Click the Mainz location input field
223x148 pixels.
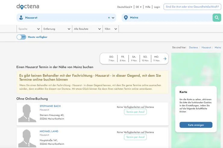coord(169,18)
